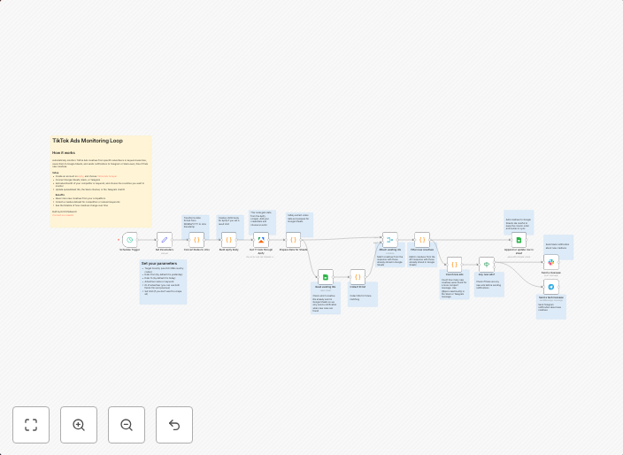This screenshot has width=623, height=455.
Task: Select the Prepare Data for Sheets code node
Action: pos(293,240)
